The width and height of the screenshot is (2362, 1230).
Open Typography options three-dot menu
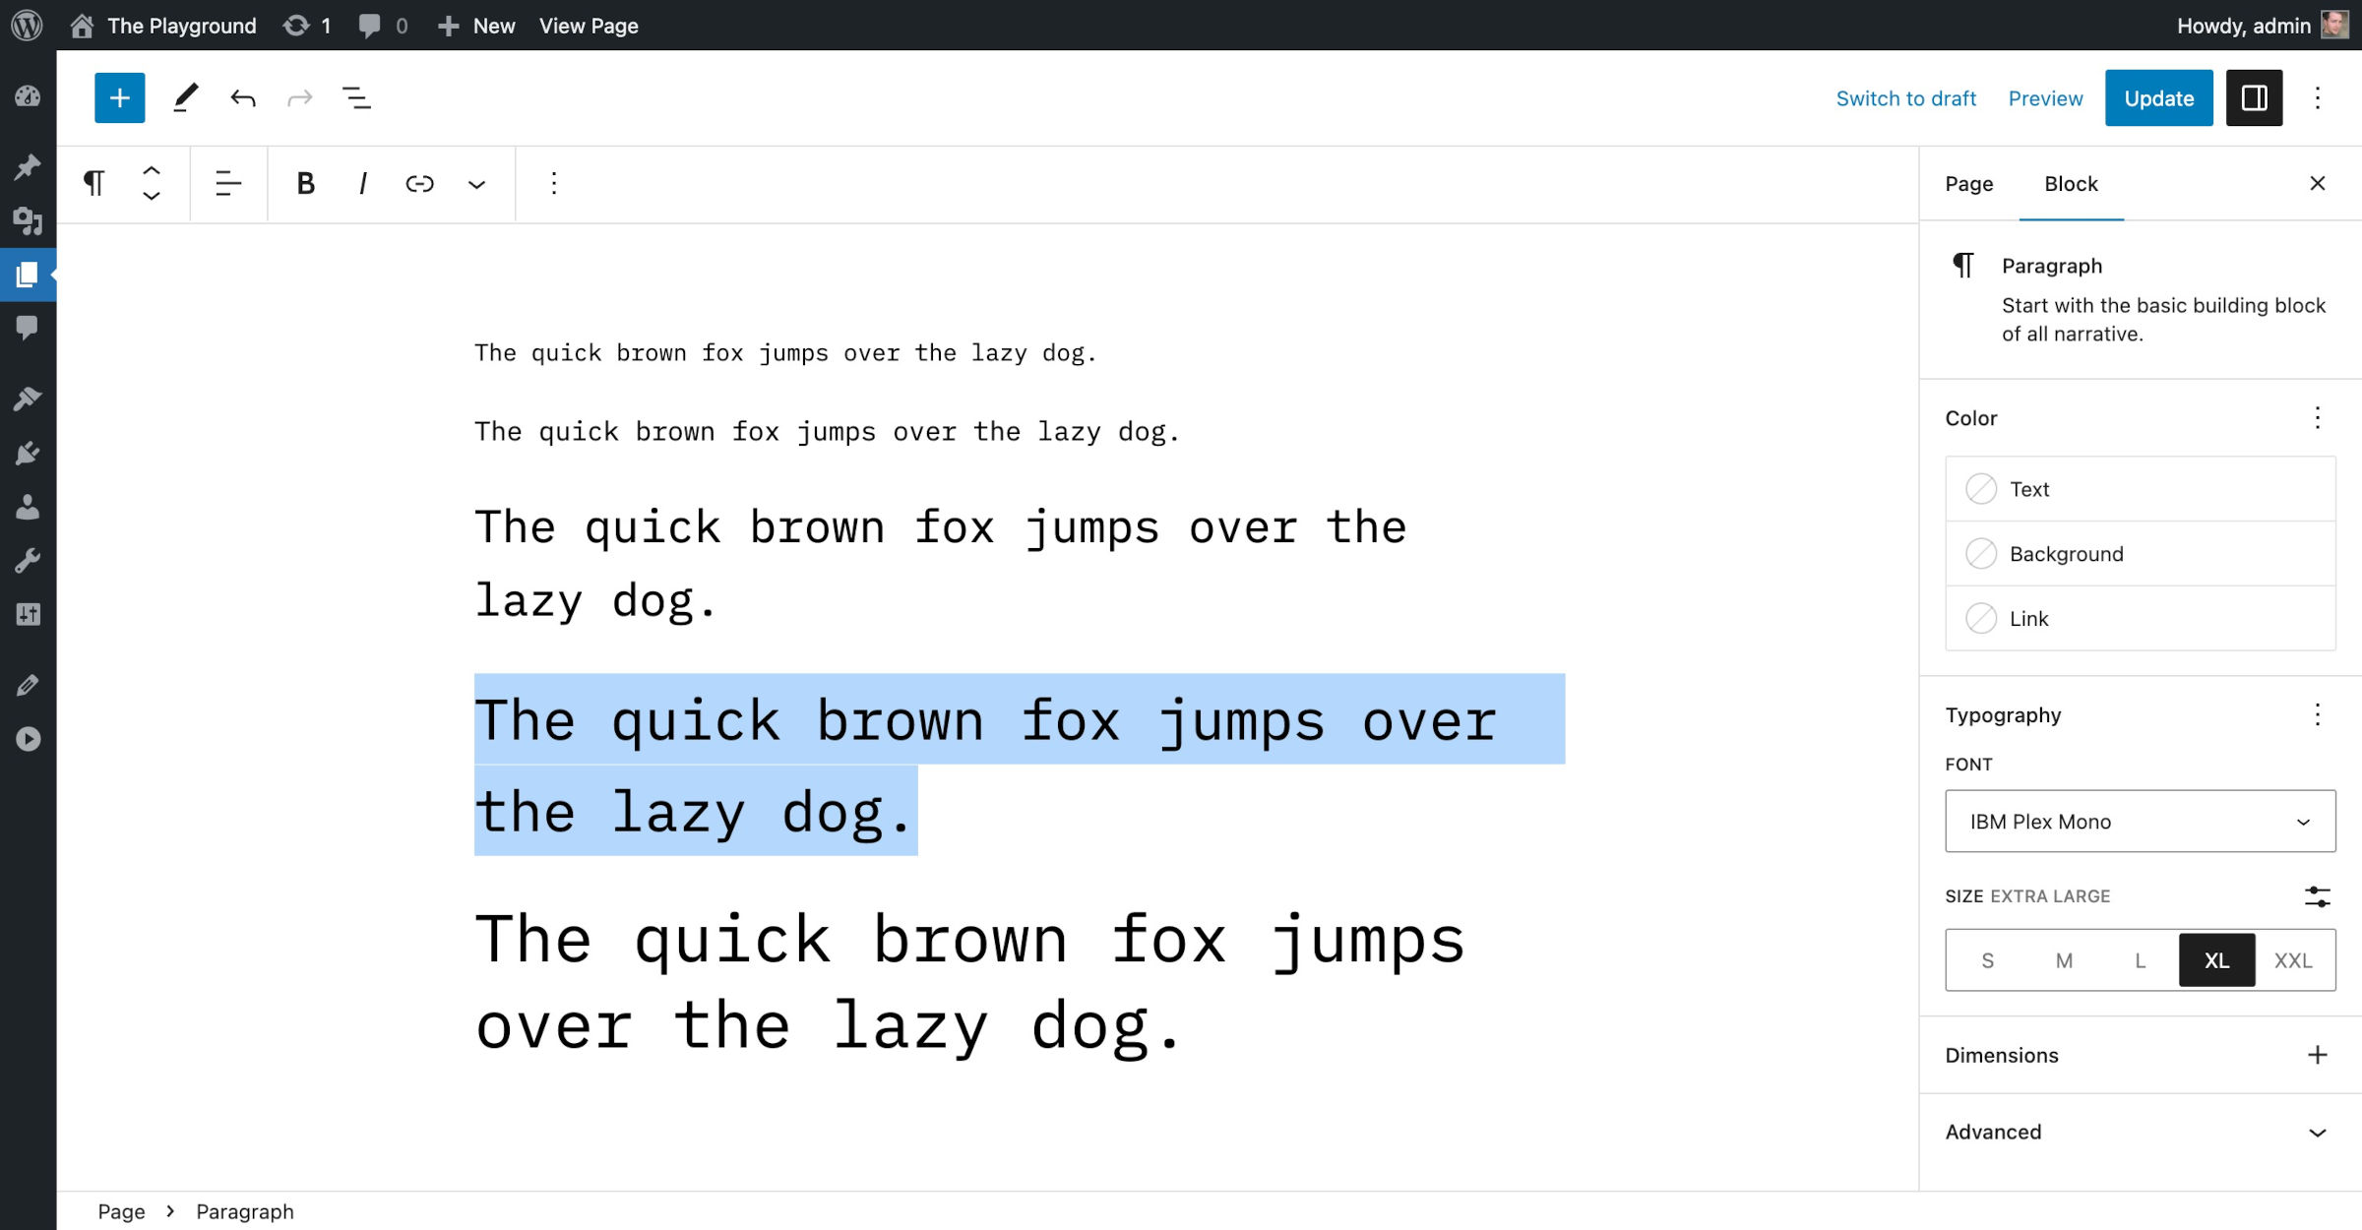tap(2317, 714)
